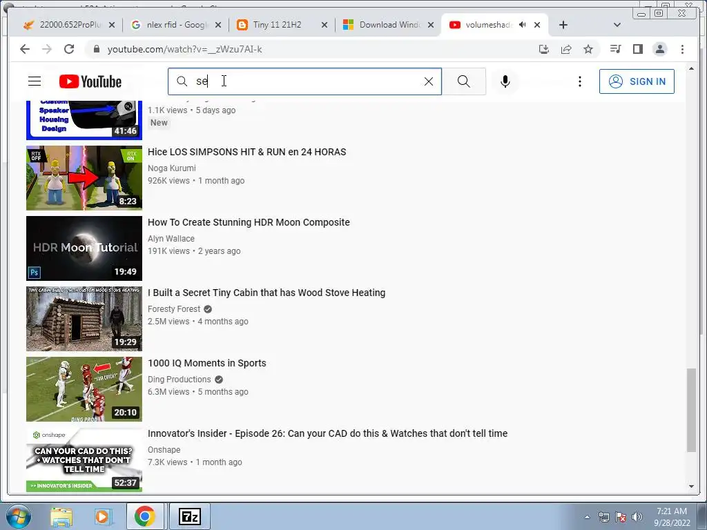Open Hice LOS SIMPSONS HIT & RUN video
This screenshot has width=707, height=530.
246,152
